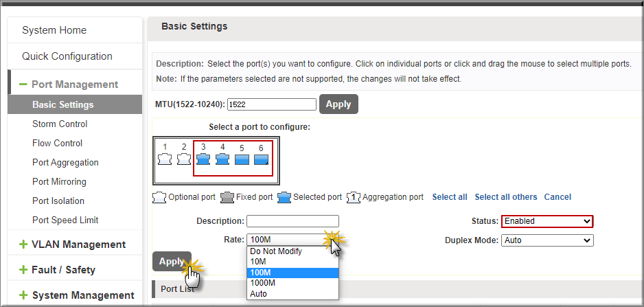Open the Status dropdown
Screen dimensions: 644x307
pyautogui.click(x=547, y=221)
